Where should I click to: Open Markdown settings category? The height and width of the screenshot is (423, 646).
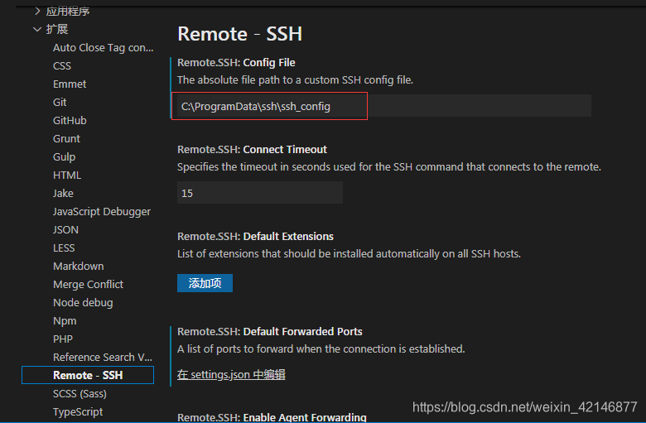pyautogui.click(x=79, y=266)
